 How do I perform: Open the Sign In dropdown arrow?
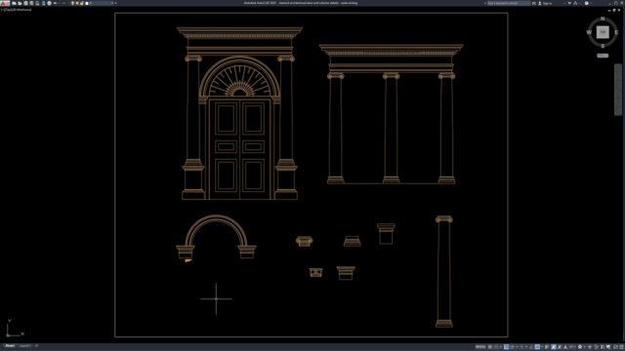point(564,3)
